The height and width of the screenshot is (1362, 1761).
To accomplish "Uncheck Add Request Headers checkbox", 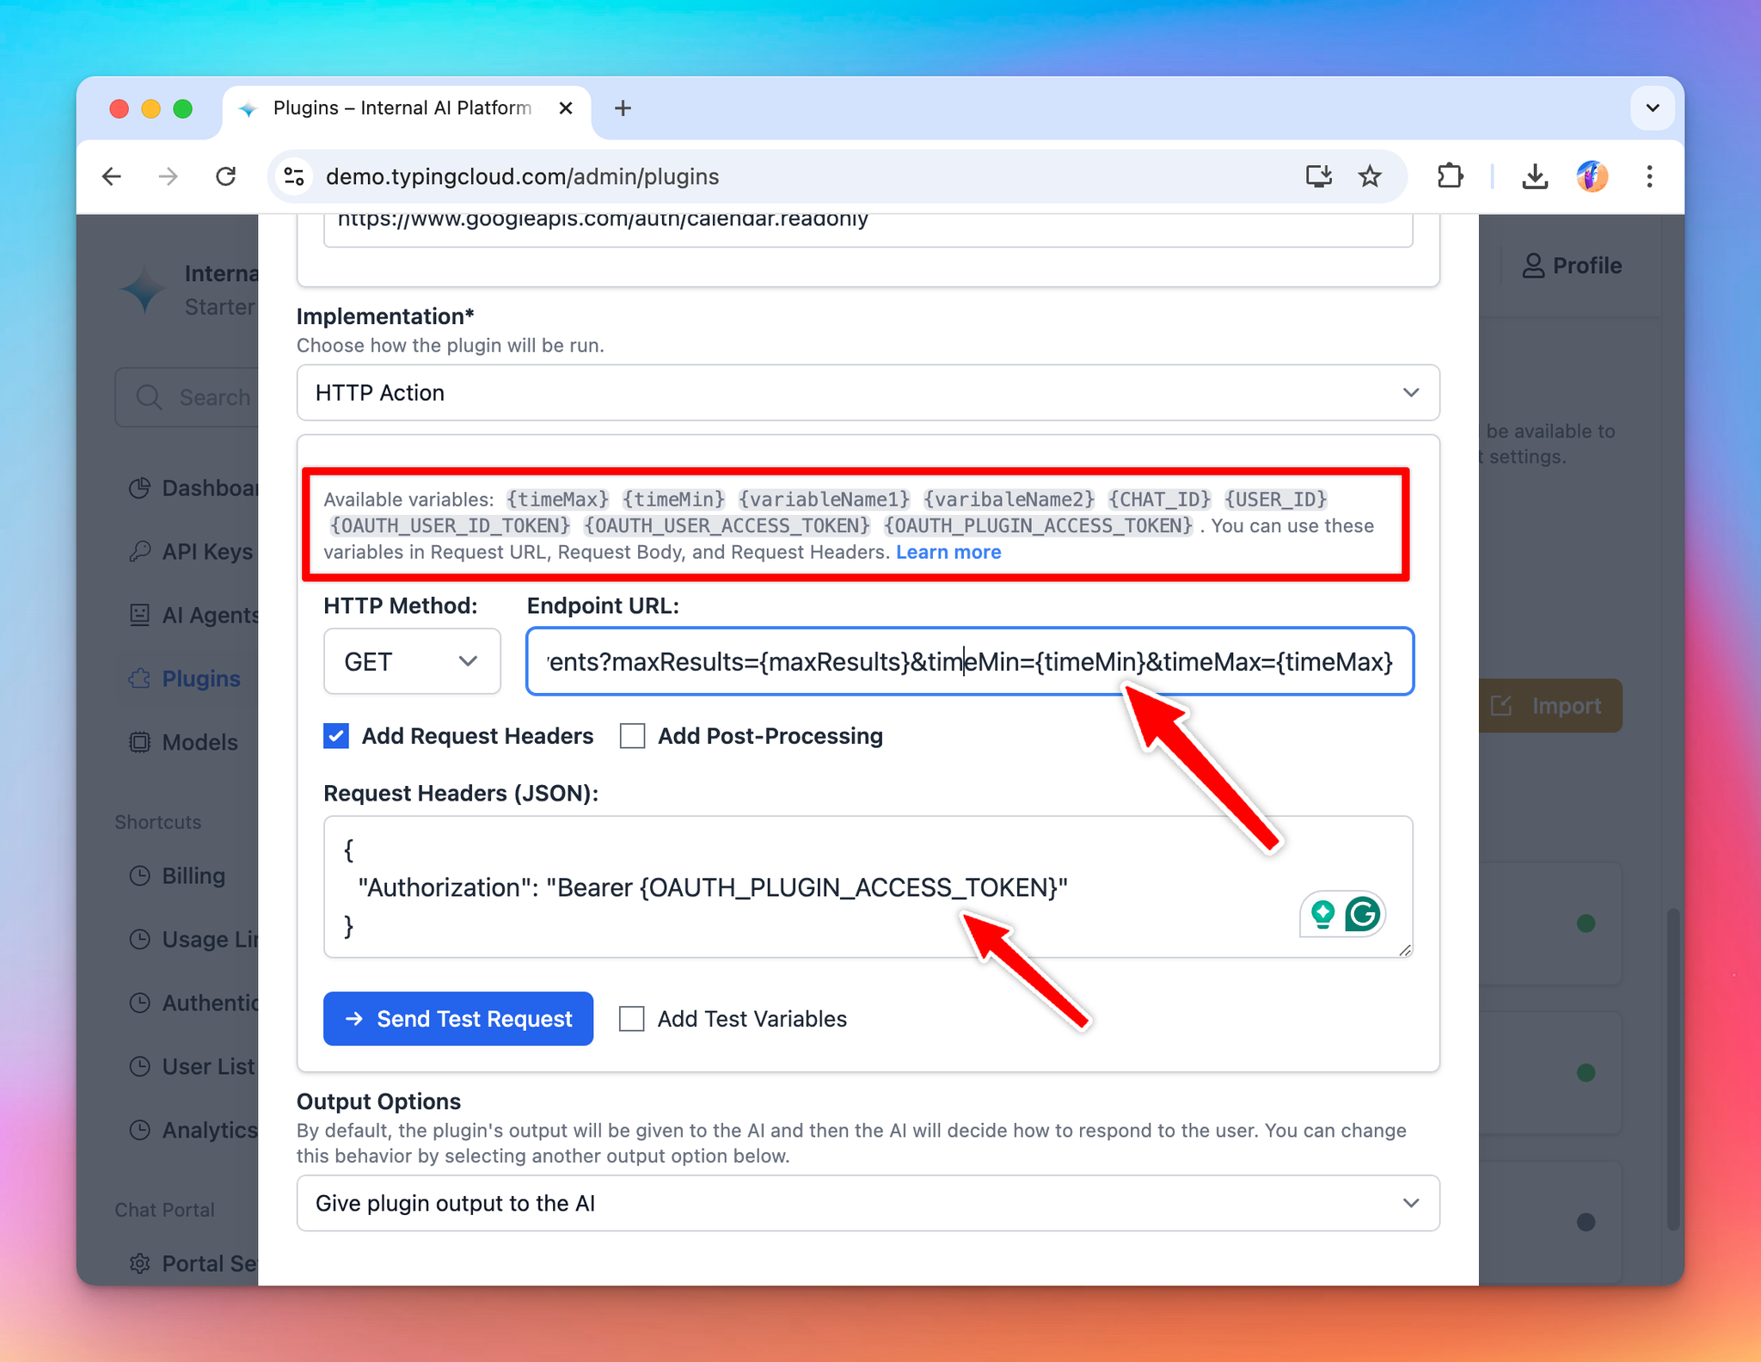I will [336, 736].
